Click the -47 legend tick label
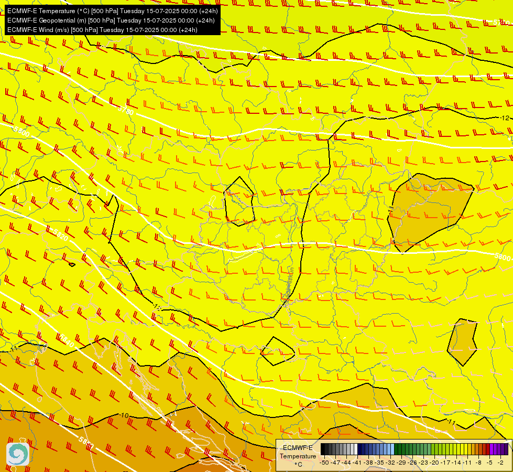The height and width of the screenshot is (472, 513). pos(335,463)
